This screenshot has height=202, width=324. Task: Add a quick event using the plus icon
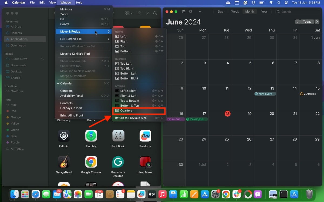pos(200,12)
